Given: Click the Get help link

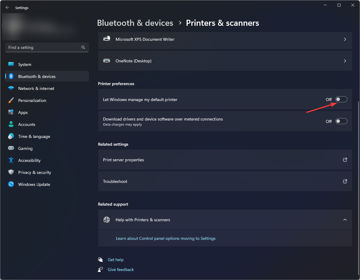Looking at the screenshot, I should 116,260.
